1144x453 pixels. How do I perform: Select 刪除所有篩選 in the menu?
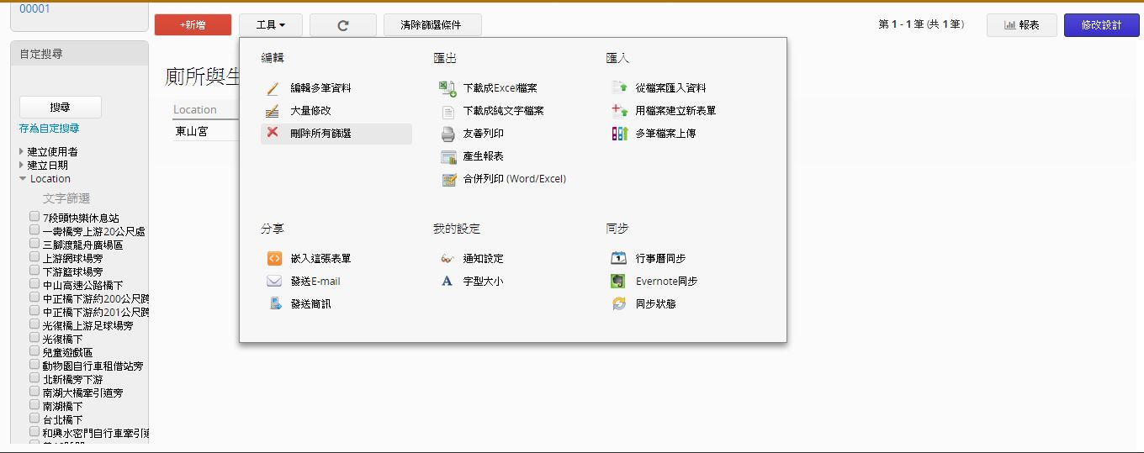[x=336, y=134]
